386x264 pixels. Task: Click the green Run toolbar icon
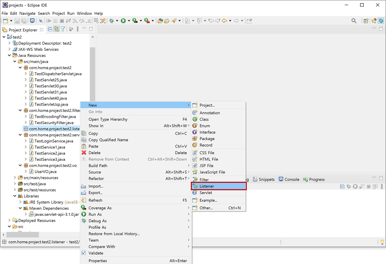123,21
